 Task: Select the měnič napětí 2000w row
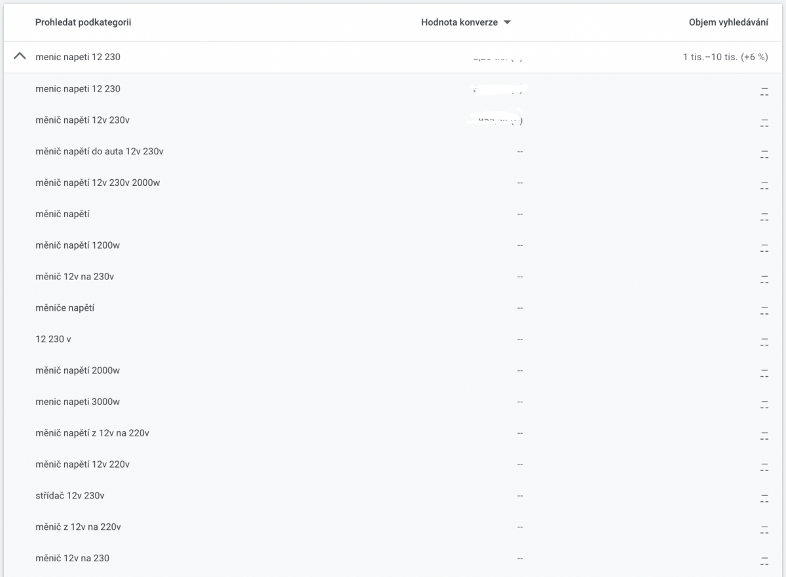(x=77, y=370)
